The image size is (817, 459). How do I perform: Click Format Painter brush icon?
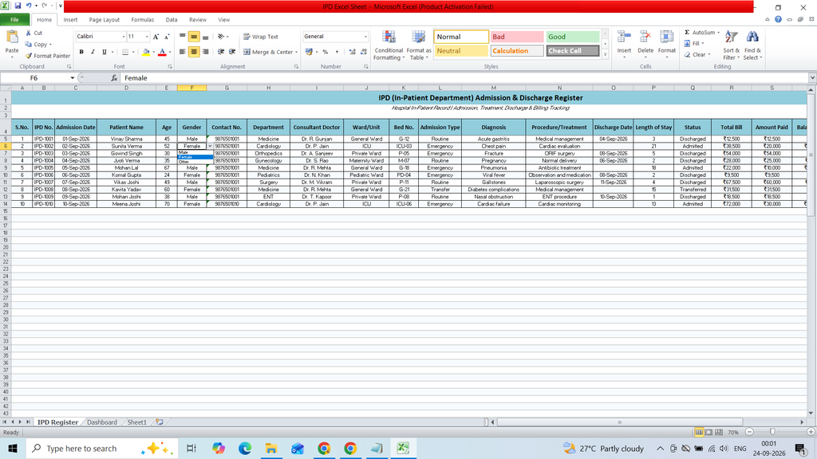point(29,56)
